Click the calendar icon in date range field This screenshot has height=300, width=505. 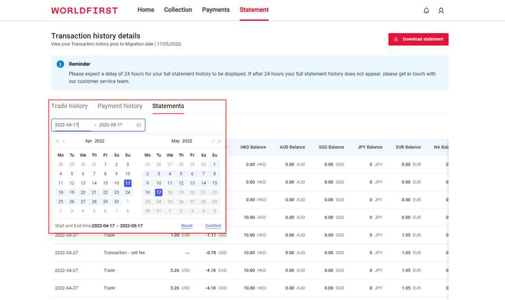point(139,125)
